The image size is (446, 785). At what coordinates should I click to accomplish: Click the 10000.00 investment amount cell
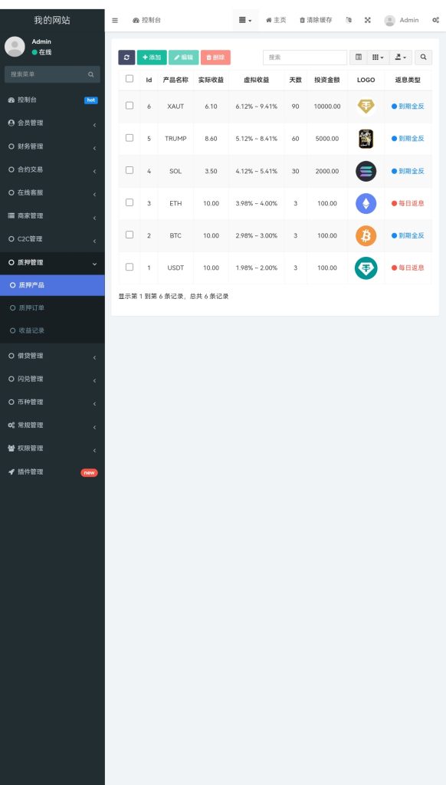click(327, 107)
